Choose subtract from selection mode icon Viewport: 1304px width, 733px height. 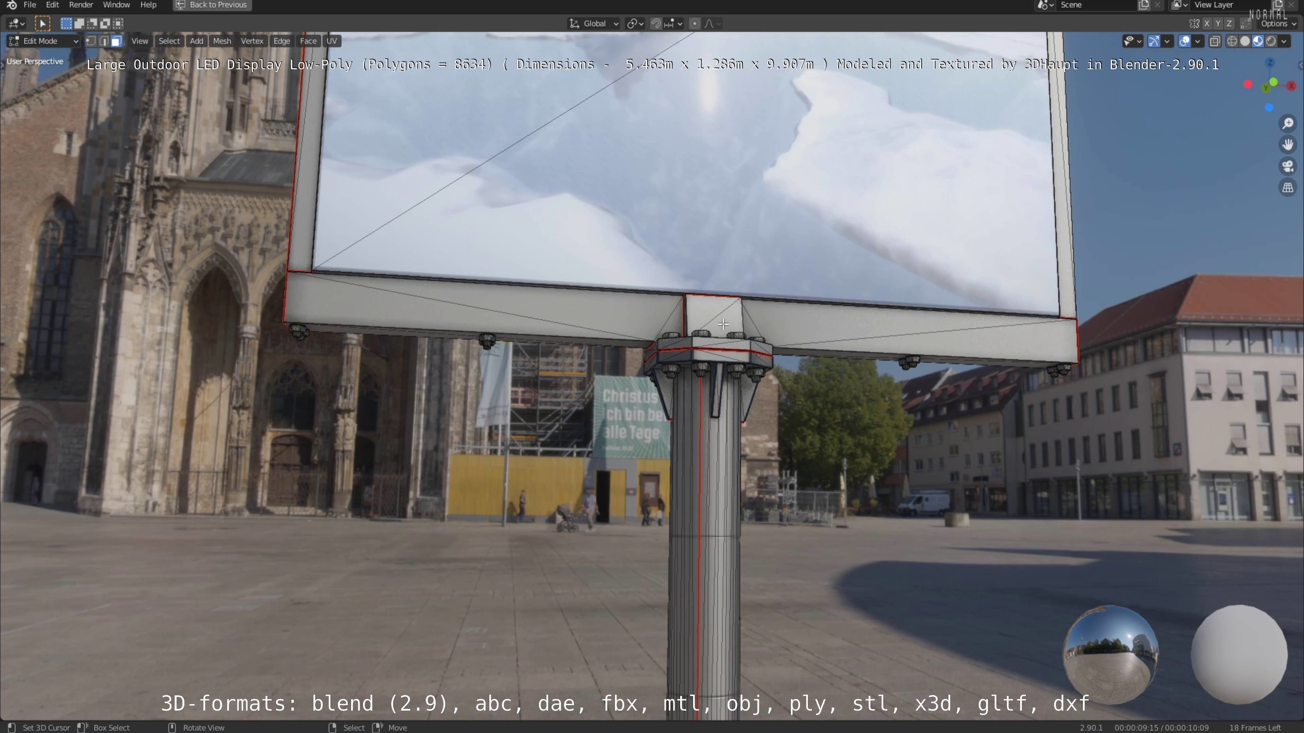92,23
